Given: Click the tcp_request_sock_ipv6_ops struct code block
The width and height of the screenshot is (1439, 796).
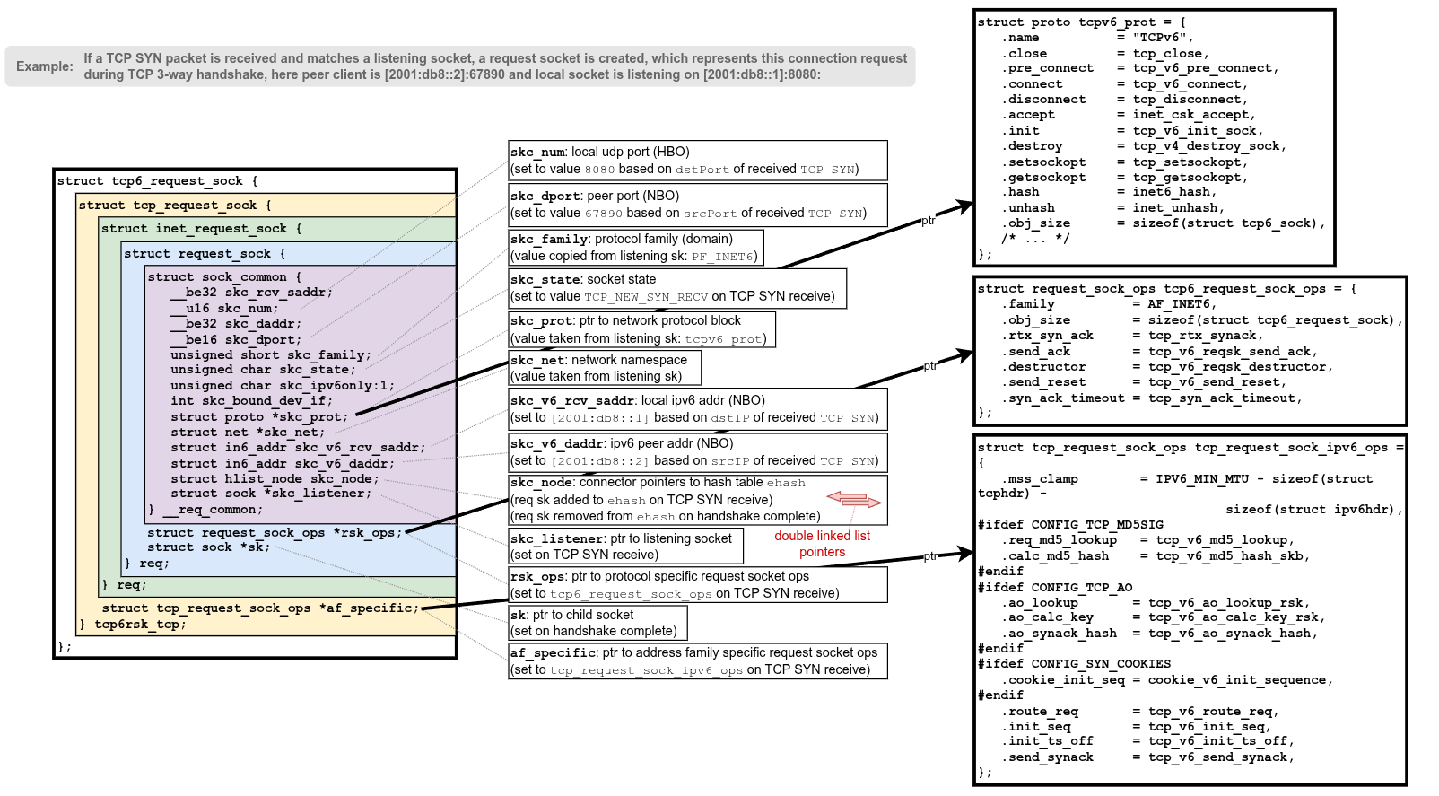Looking at the screenshot, I should tap(1190, 610).
